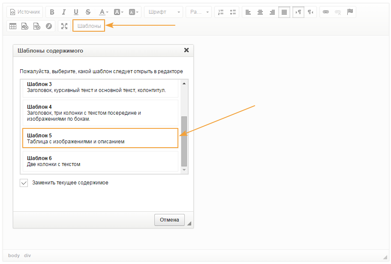The image size is (391, 264).
Task: Select div element in path bar
Action: point(27,255)
